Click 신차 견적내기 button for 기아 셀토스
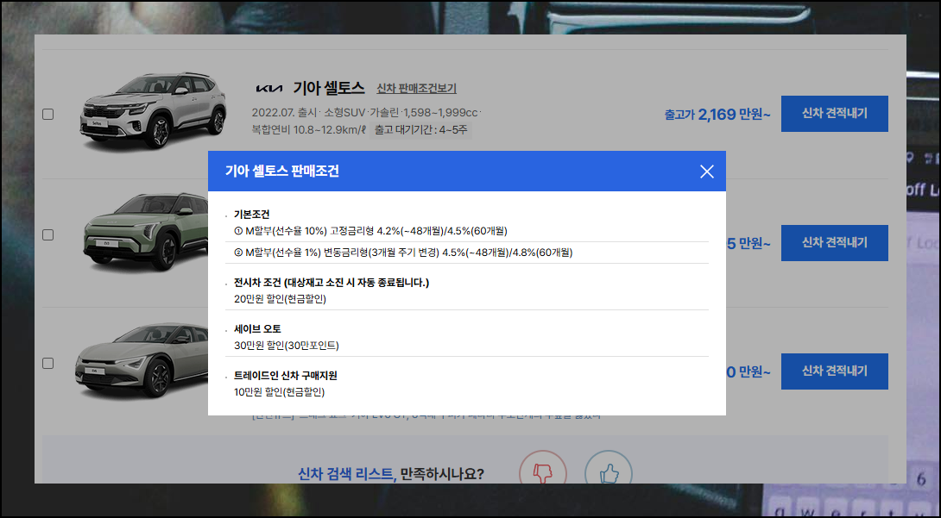Screen dimensions: 941x518 coord(834,113)
